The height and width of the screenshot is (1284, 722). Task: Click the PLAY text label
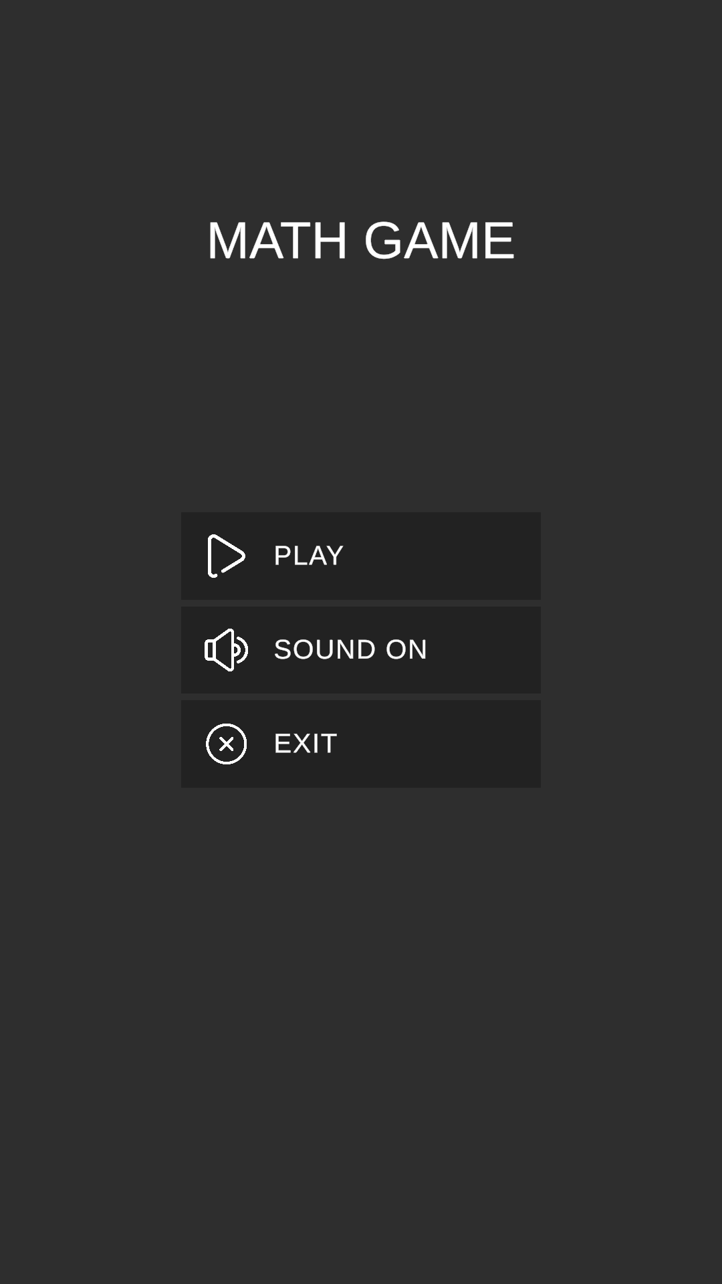[309, 556]
